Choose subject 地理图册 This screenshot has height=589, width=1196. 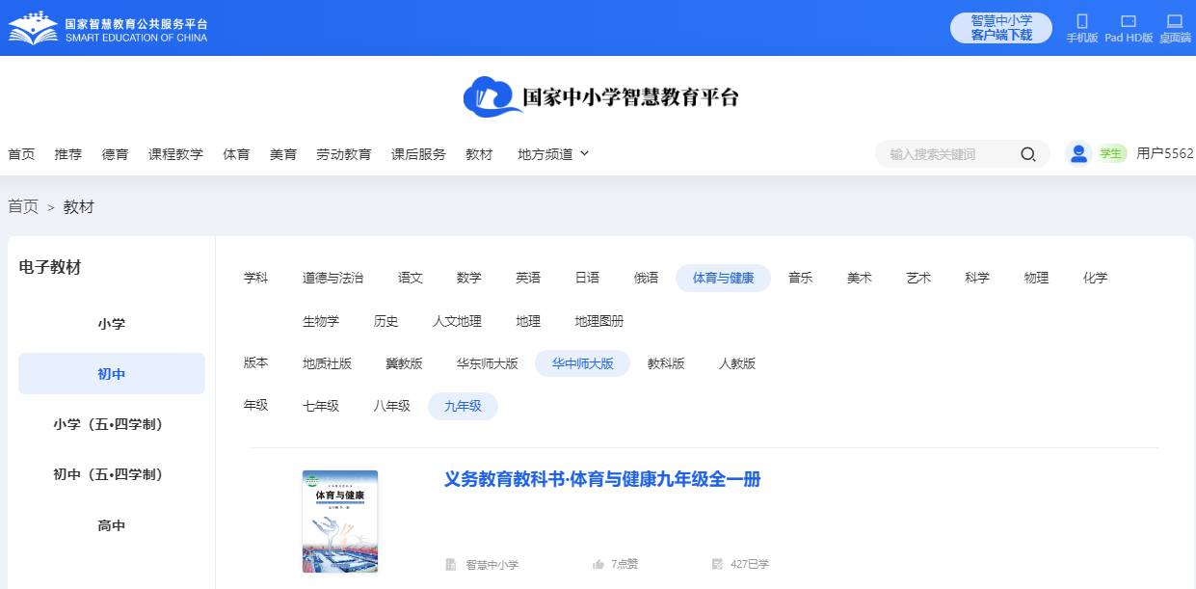pyautogui.click(x=599, y=321)
